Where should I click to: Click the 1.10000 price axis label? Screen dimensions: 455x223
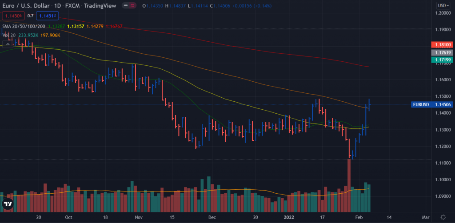click(443, 179)
